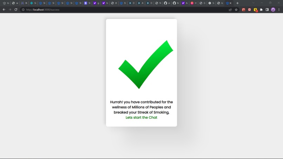
Task: Open the red double-arrow extension icon
Action: (249, 10)
